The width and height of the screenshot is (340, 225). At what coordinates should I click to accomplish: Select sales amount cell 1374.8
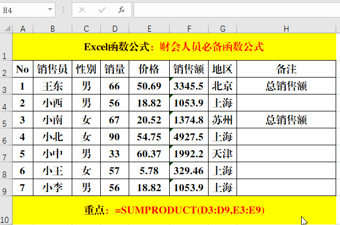pyautogui.click(x=189, y=120)
